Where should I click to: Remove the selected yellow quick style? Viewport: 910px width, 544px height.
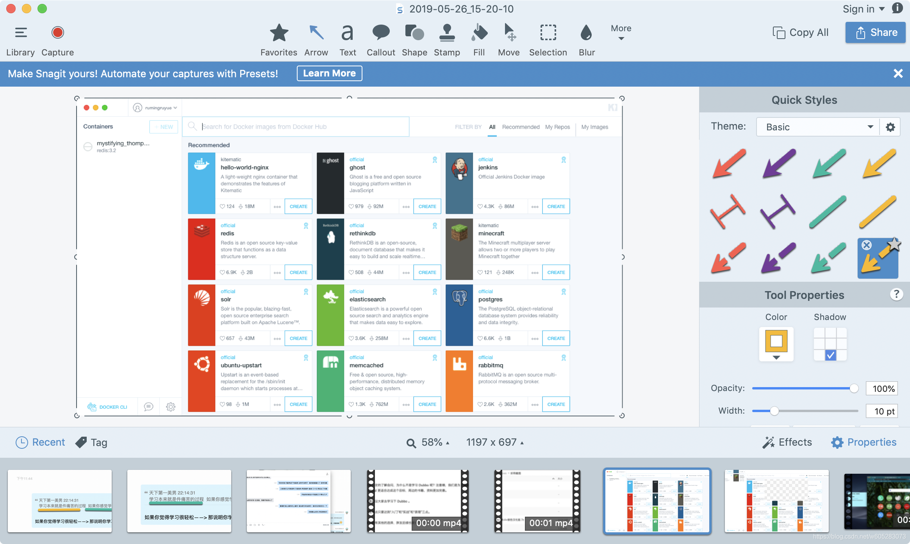(x=866, y=245)
